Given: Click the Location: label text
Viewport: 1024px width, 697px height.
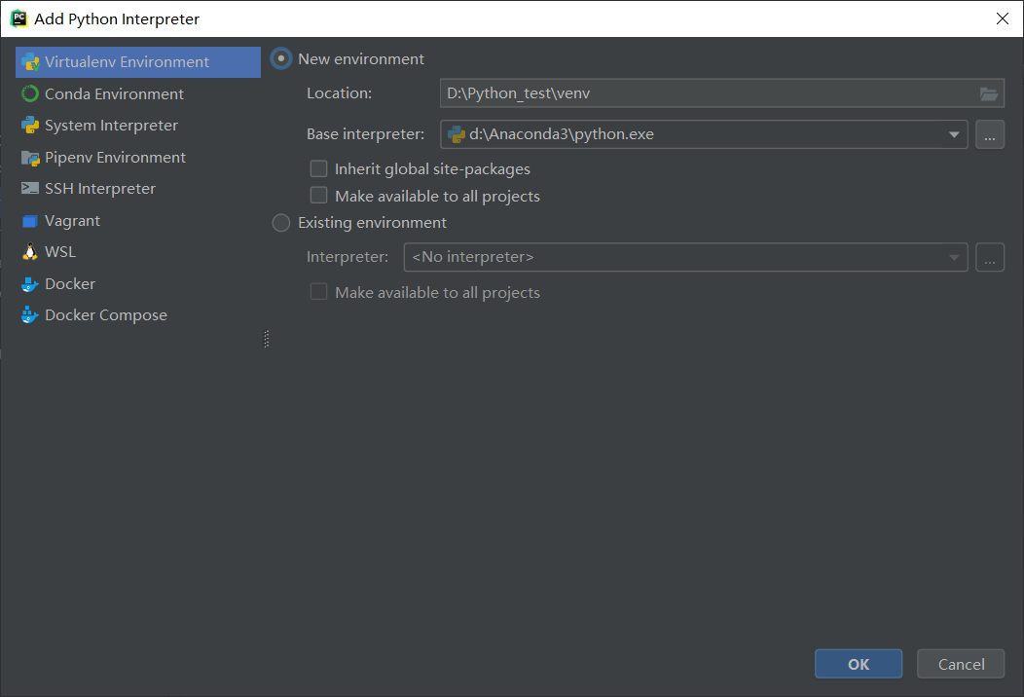Looking at the screenshot, I should coord(339,93).
